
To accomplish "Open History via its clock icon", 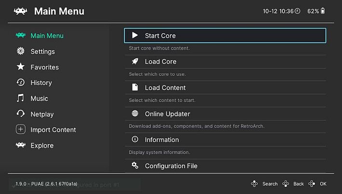I will tap(21, 83).
